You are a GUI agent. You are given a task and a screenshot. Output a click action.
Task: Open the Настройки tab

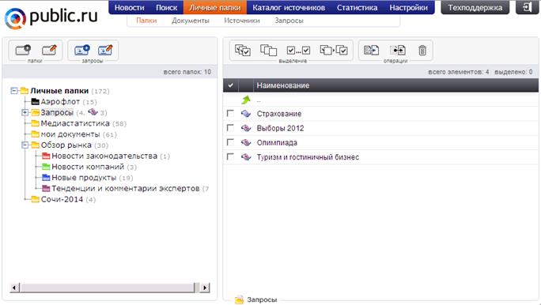(x=408, y=8)
